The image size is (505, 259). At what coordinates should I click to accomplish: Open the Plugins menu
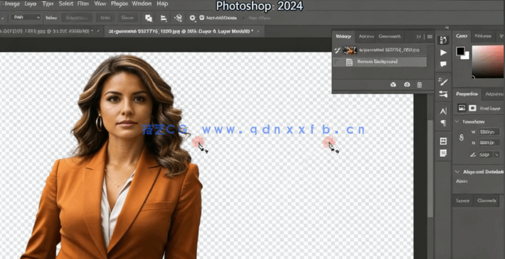point(119,4)
